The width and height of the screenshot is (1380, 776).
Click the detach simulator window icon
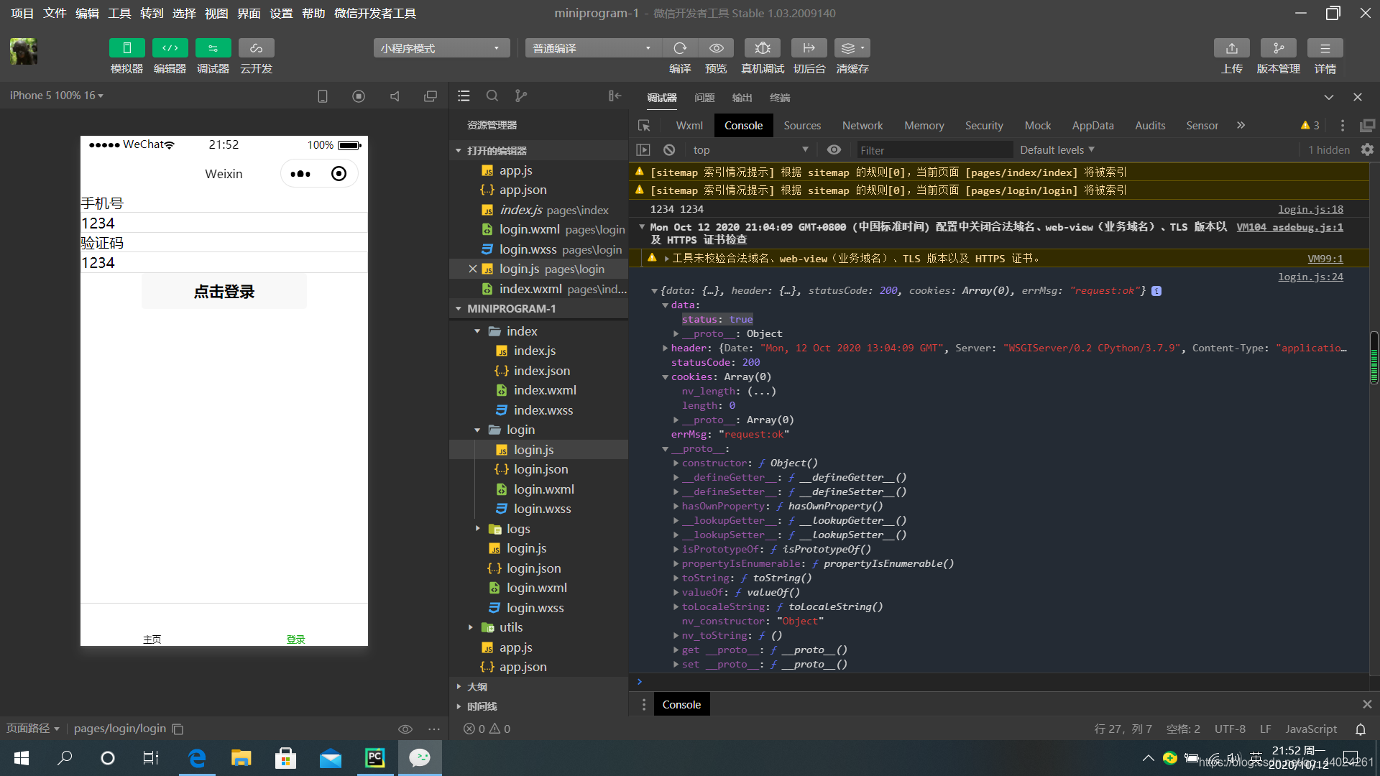[x=431, y=96]
